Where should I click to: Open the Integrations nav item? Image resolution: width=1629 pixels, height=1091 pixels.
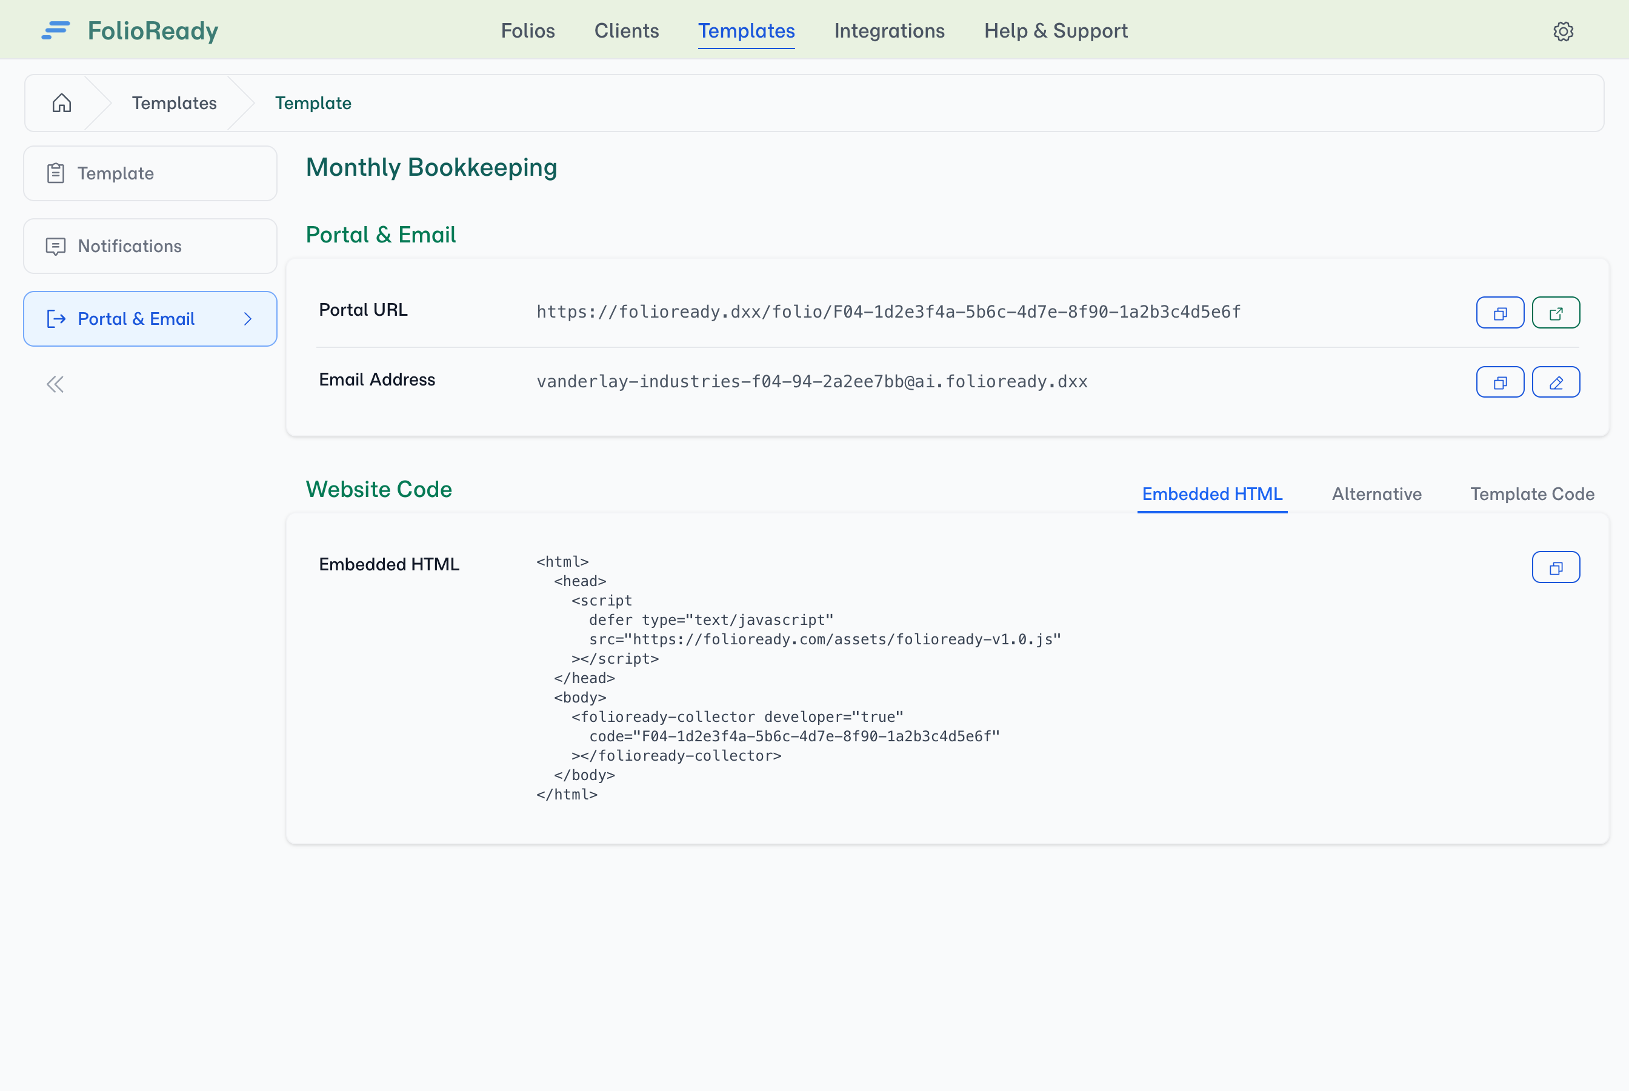coord(889,31)
